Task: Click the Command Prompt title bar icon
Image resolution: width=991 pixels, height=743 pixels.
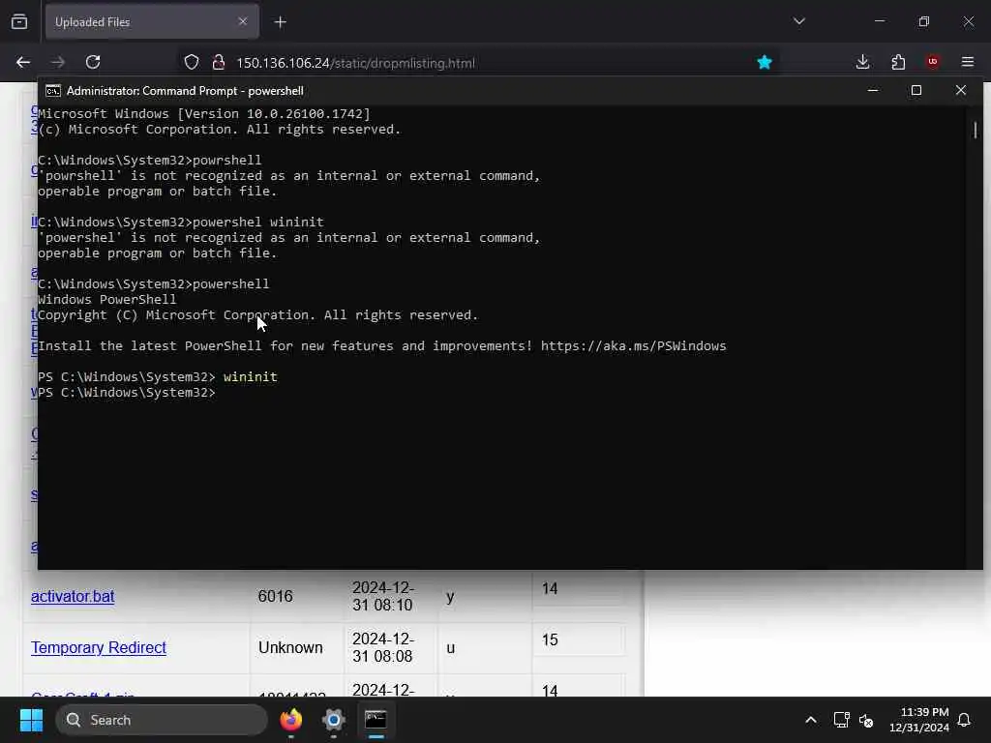Action: click(53, 91)
